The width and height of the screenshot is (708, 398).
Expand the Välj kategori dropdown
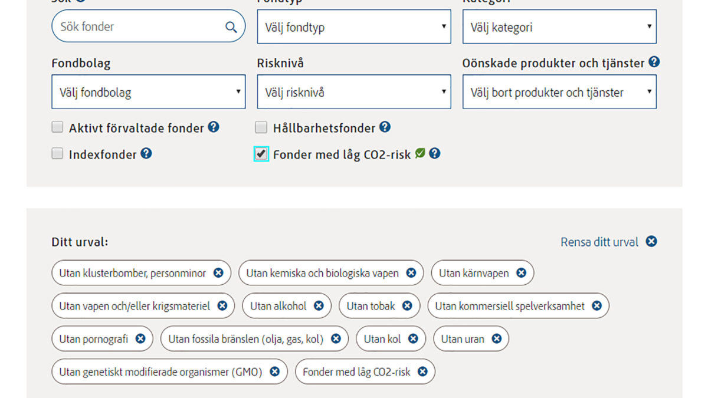click(x=559, y=27)
